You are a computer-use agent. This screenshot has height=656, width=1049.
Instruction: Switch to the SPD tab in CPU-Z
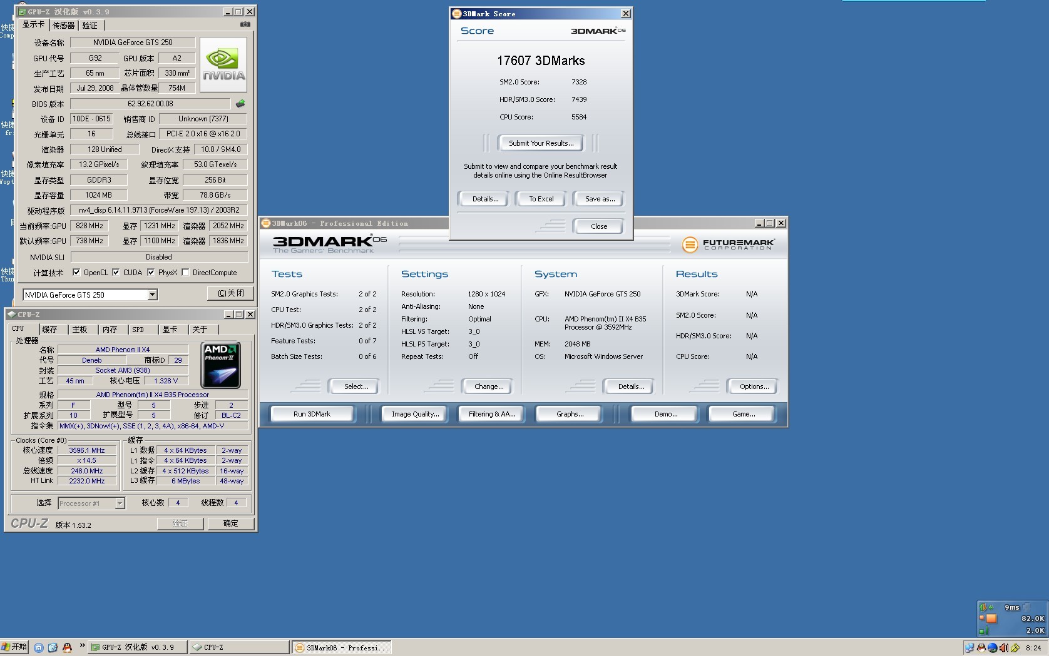[x=138, y=329]
